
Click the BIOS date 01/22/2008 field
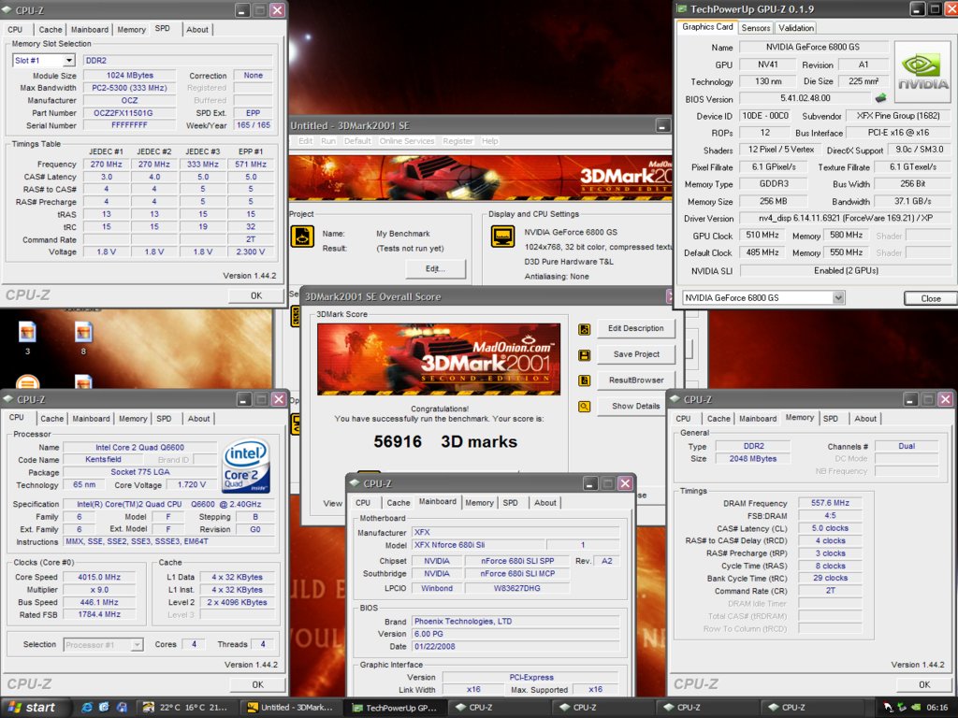(515, 647)
